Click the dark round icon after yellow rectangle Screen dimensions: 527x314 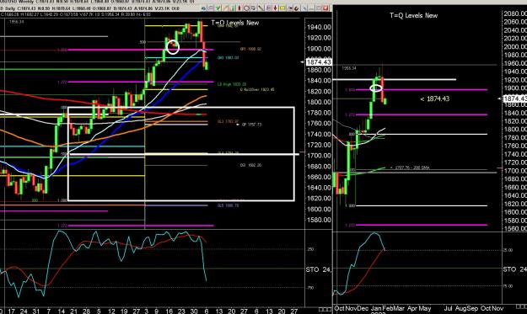(x=296, y=8)
